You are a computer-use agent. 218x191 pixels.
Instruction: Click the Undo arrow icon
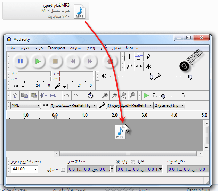coord(67,95)
